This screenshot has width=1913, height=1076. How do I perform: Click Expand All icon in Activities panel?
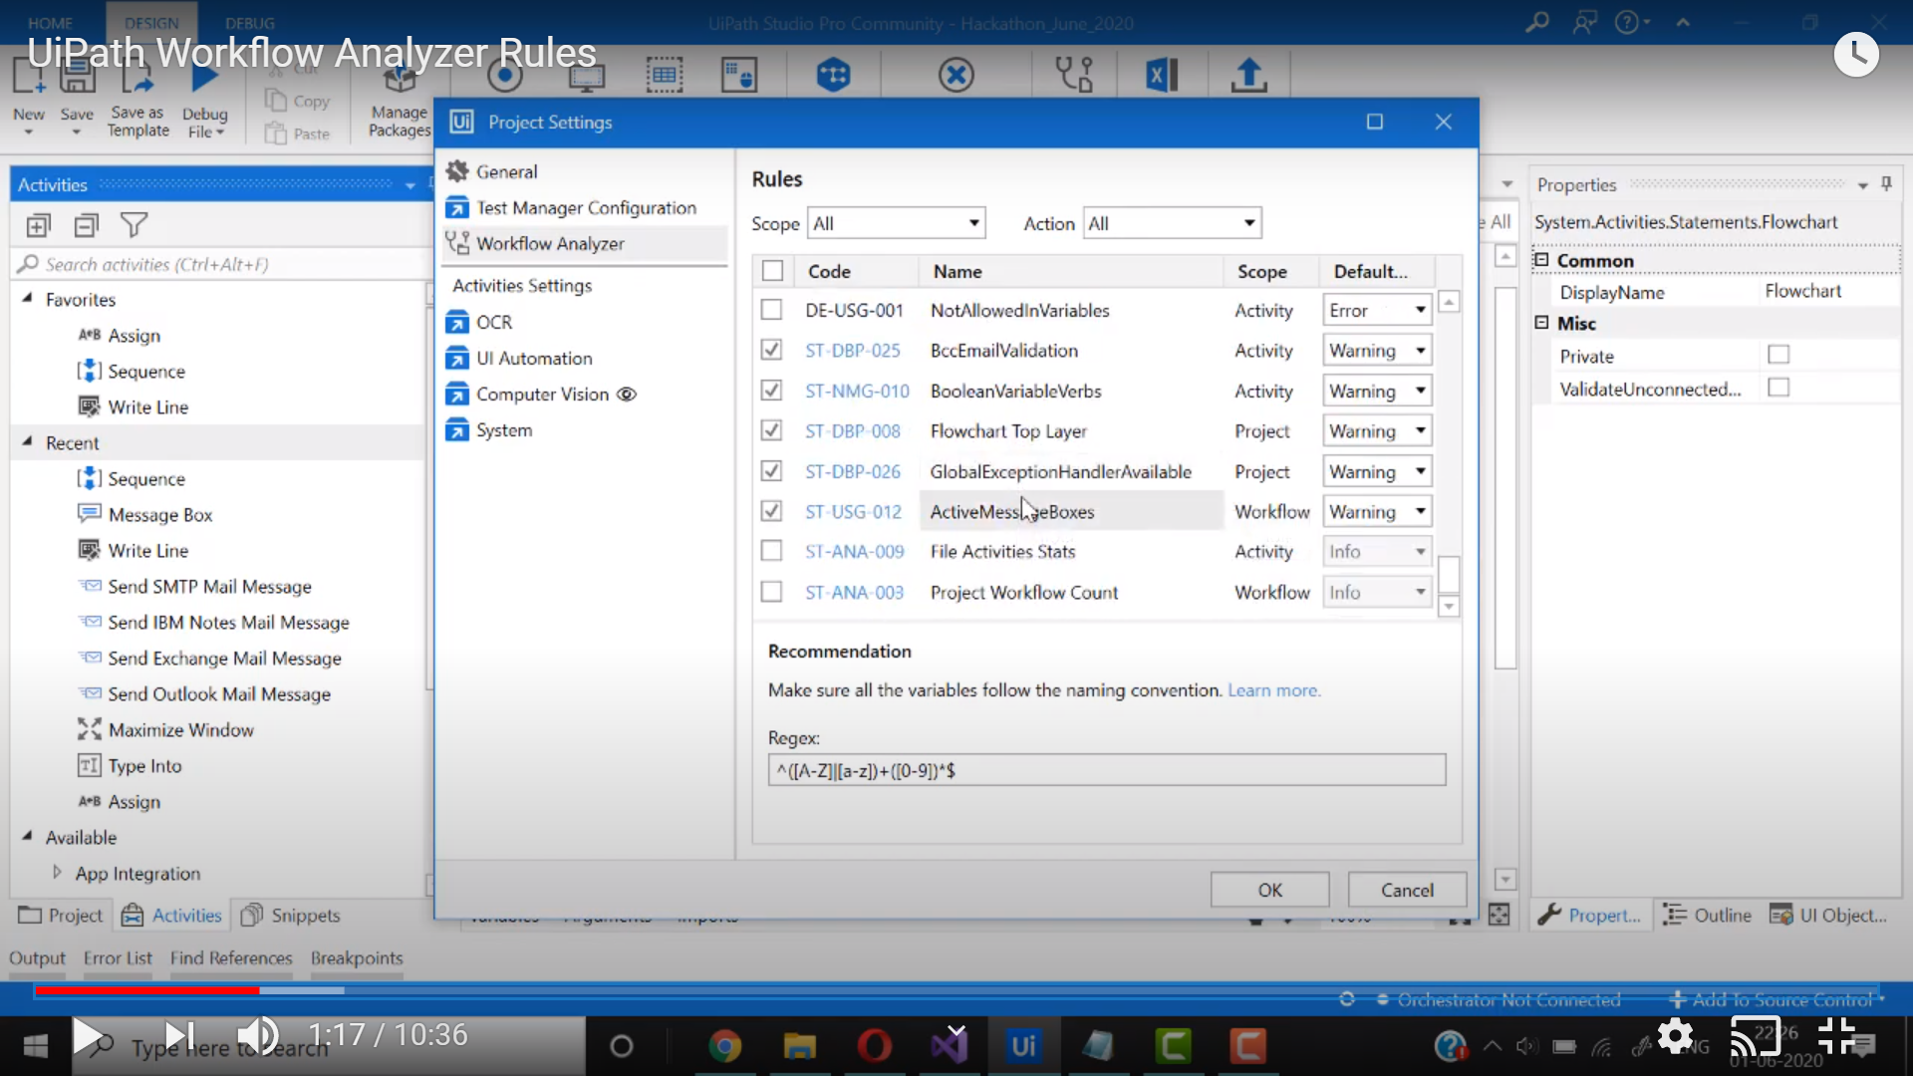tap(38, 226)
